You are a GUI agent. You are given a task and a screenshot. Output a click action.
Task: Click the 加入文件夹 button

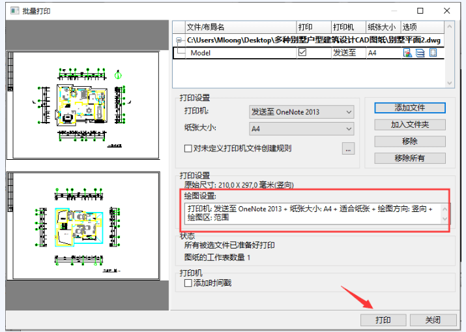pos(410,125)
